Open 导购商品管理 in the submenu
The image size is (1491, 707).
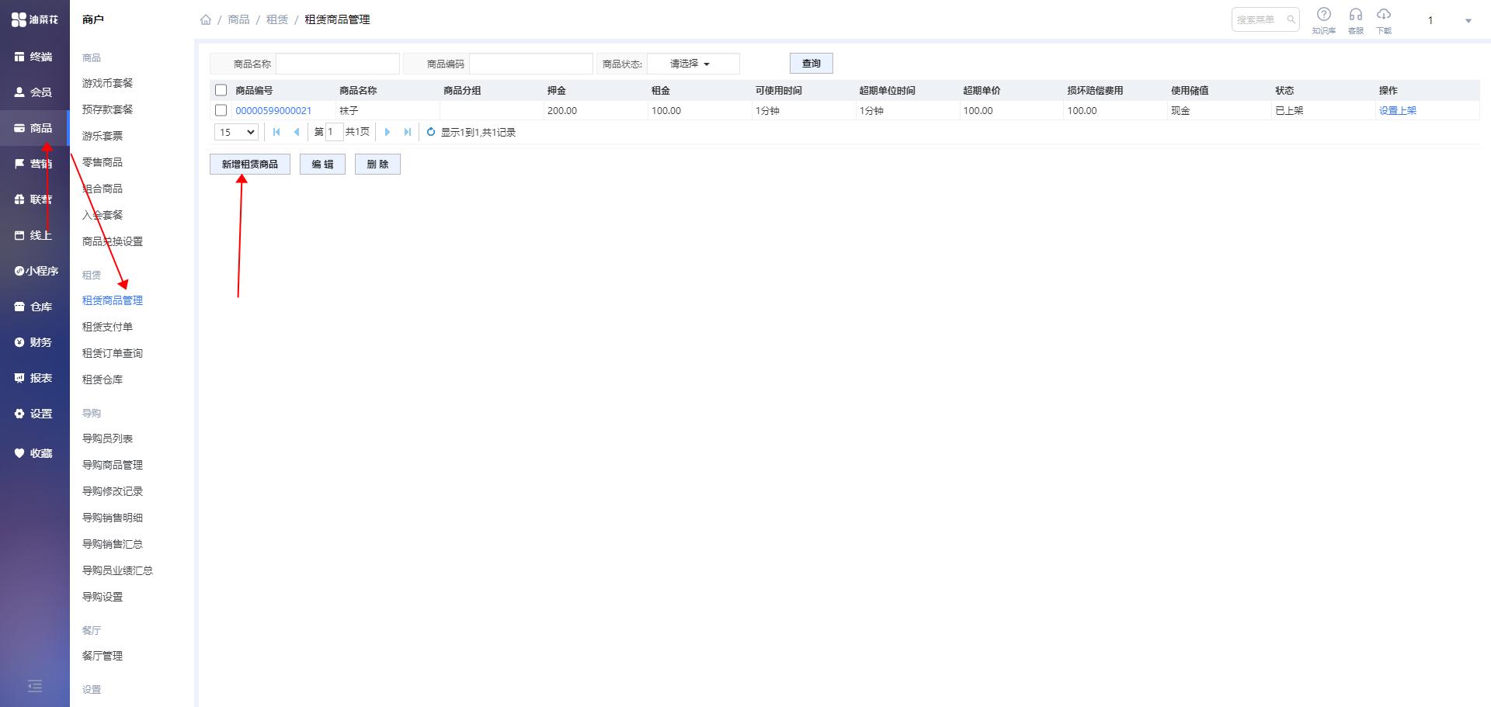click(113, 465)
